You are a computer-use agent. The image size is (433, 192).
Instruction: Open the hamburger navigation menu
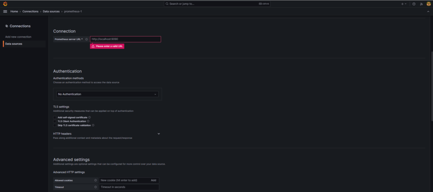(x=5, y=11)
